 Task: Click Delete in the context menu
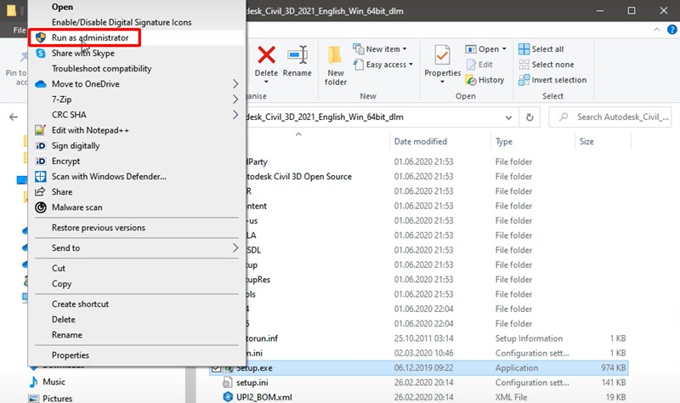click(x=136, y=320)
